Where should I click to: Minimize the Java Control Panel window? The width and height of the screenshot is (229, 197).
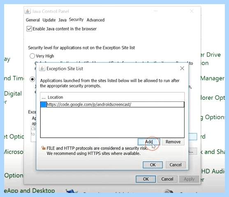click(x=156, y=11)
